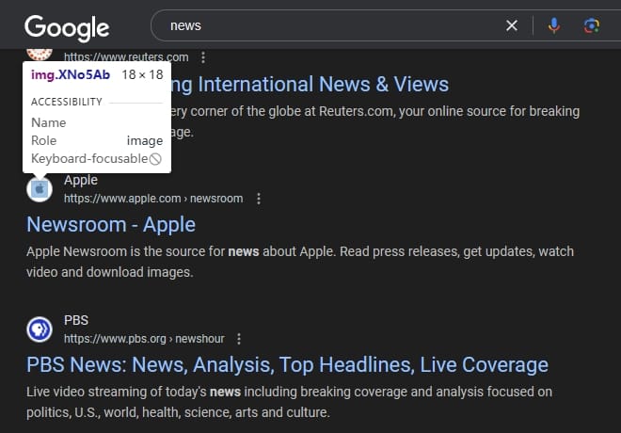The height and width of the screenshot is (433, 621).
Task: Click the Reuters favicon
Action: pos(40,55)
